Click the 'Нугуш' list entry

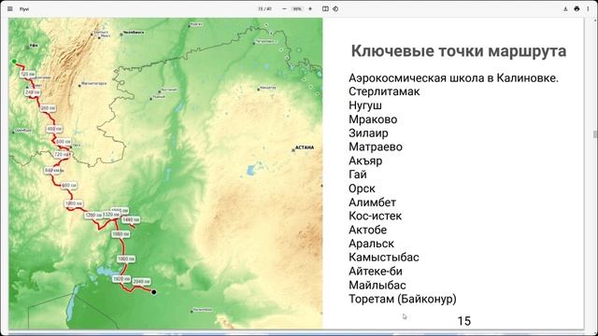(x=365, y=105)
